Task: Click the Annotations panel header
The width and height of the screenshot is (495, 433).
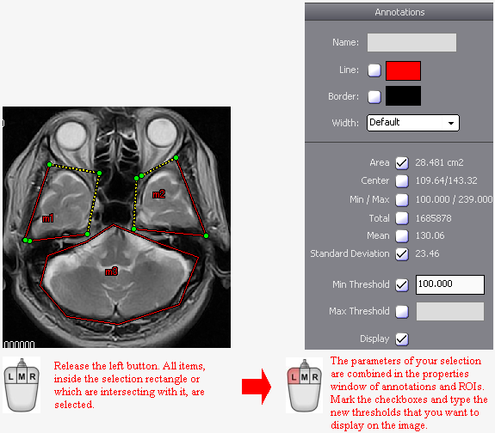Action: (x=399, y=12)
